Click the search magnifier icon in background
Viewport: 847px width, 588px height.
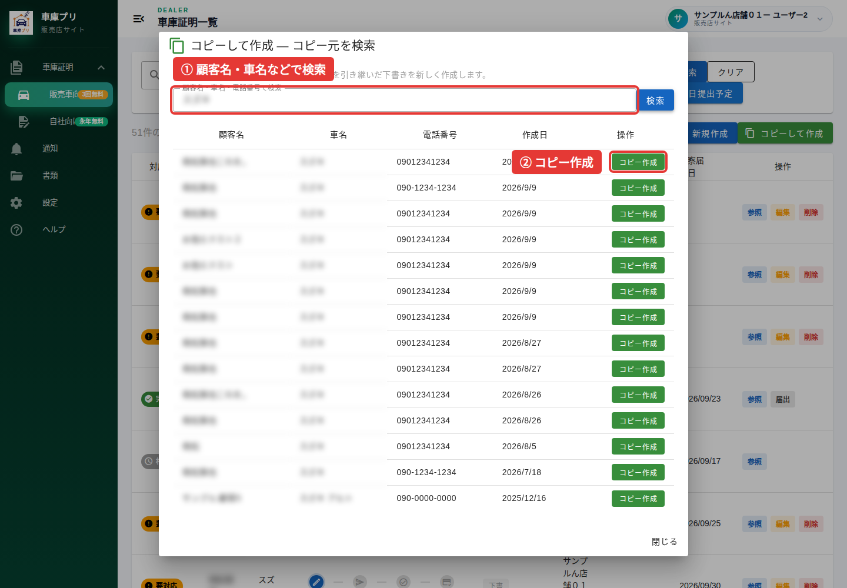154,75
